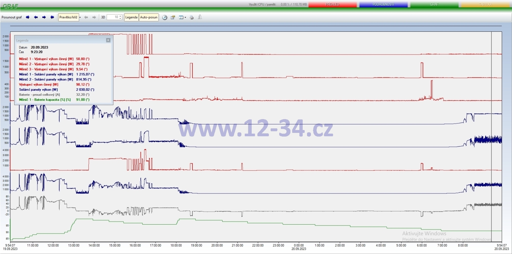This screenshot has height=254, width=512.
Task: Click the double-left arrow to jump graph back
Action: click(27, 17)
